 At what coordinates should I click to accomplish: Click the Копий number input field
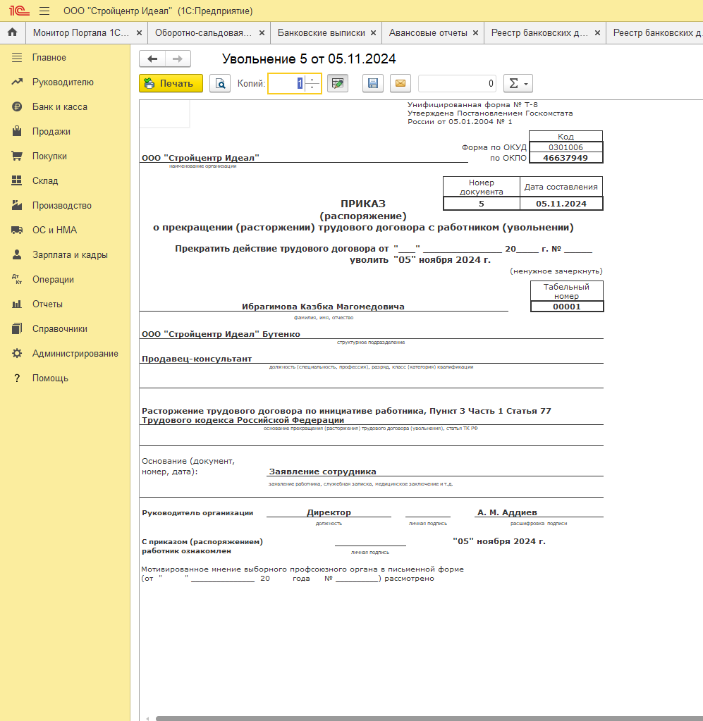tap(286, 84)
